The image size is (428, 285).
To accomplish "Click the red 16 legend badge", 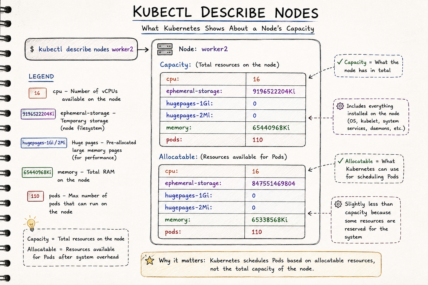I will click(37, 93).
